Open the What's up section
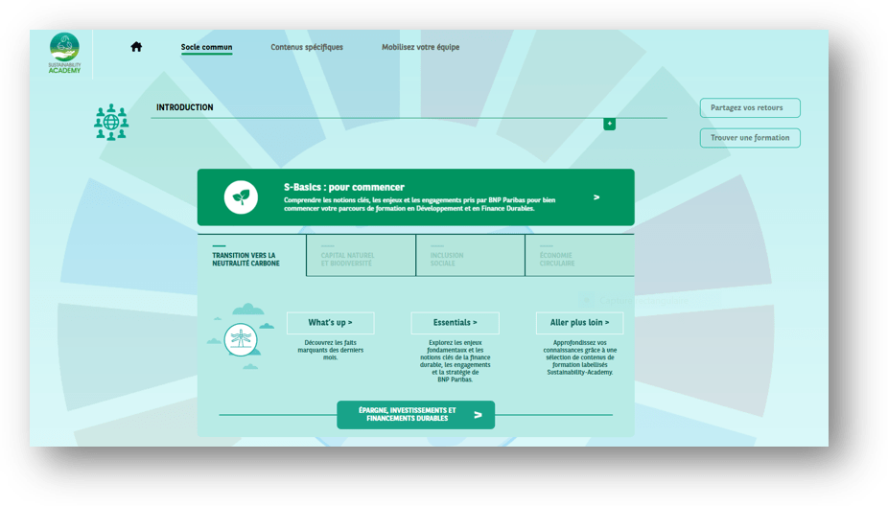Screen dimensions: 888x506 pos(330,323)
